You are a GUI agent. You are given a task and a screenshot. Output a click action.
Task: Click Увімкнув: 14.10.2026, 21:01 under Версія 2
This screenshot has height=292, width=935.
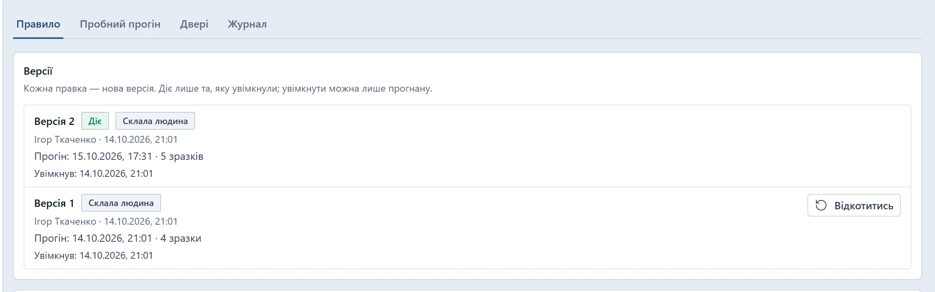[93, 174]
